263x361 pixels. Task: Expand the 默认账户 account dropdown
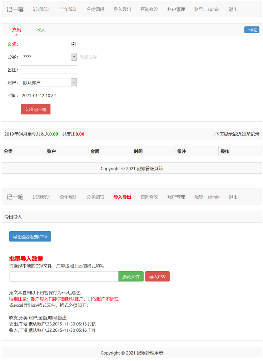pos(49,82)
